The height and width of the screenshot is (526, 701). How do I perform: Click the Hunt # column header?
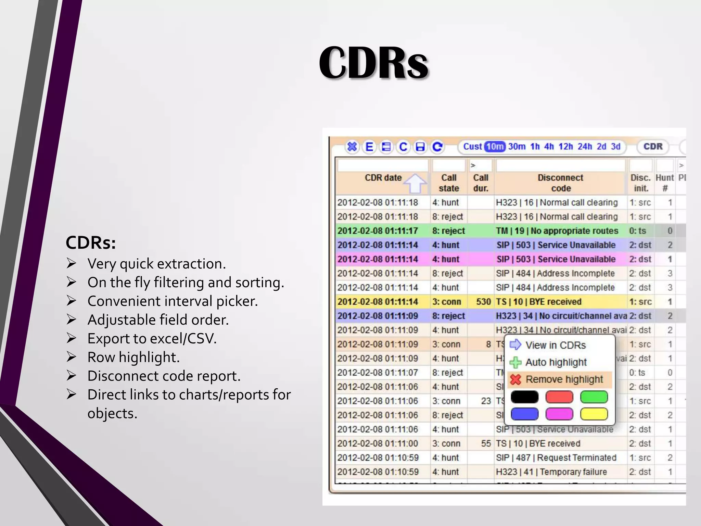pos(665,183)
